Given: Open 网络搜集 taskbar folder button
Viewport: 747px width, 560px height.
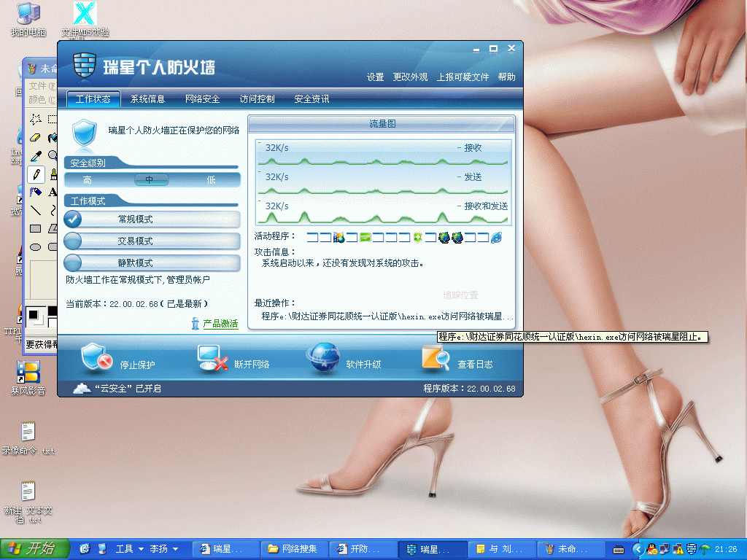Looking at the screenshot, I should pos(294,549).
